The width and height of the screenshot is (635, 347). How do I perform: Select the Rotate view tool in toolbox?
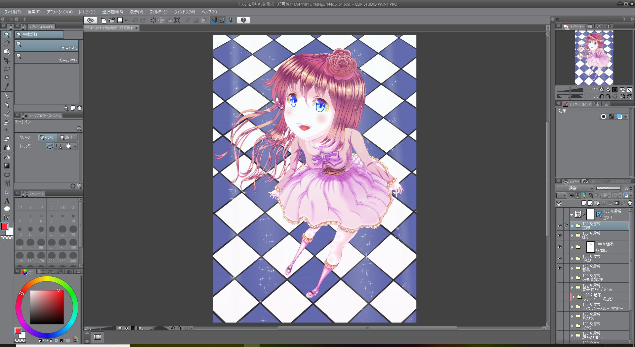point(7,43)
